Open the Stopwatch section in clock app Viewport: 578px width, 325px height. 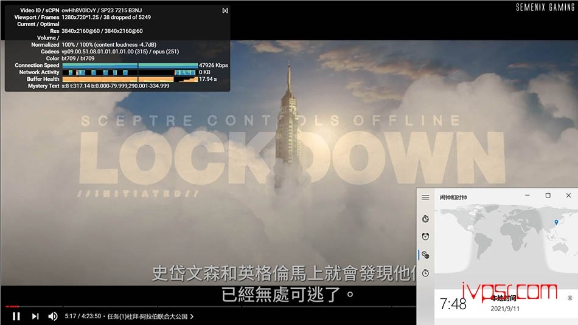pos(425,273)
